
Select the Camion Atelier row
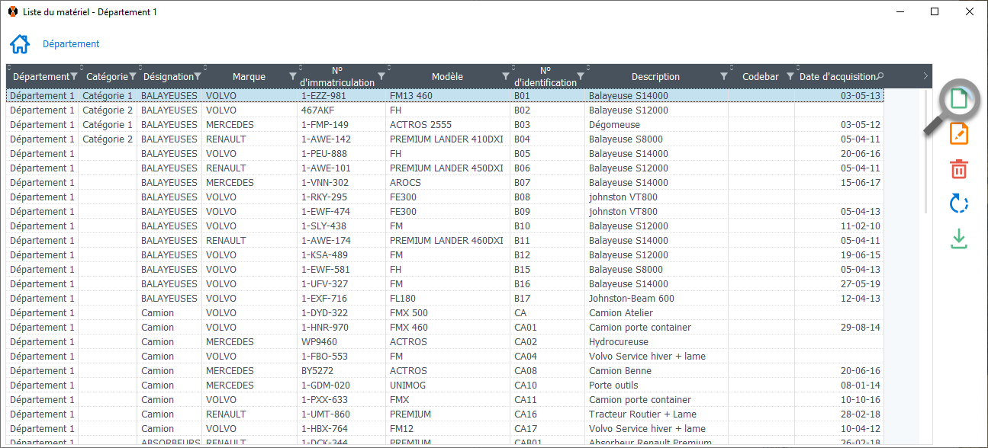point(420,313)
